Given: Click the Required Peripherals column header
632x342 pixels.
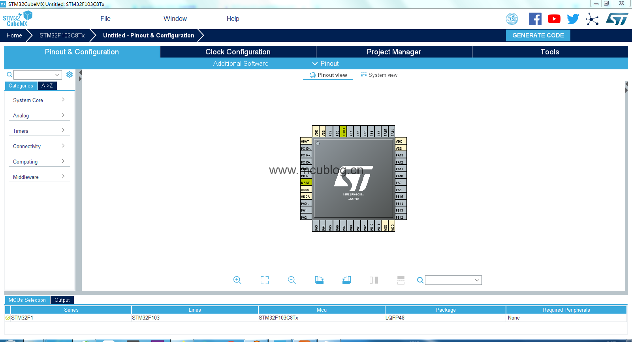Looking at the screenshot, I should tap(566, 310).
